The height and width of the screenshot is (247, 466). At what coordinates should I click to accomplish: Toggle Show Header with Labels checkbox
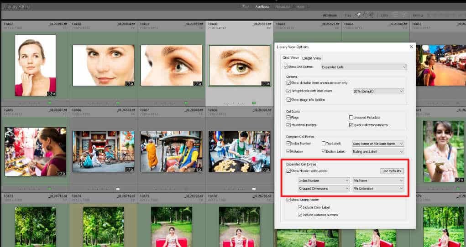[288, 171]
